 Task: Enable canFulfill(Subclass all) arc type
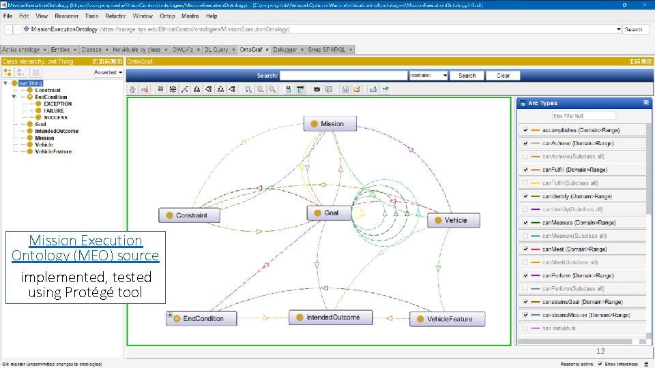click(x=525, y=183)
